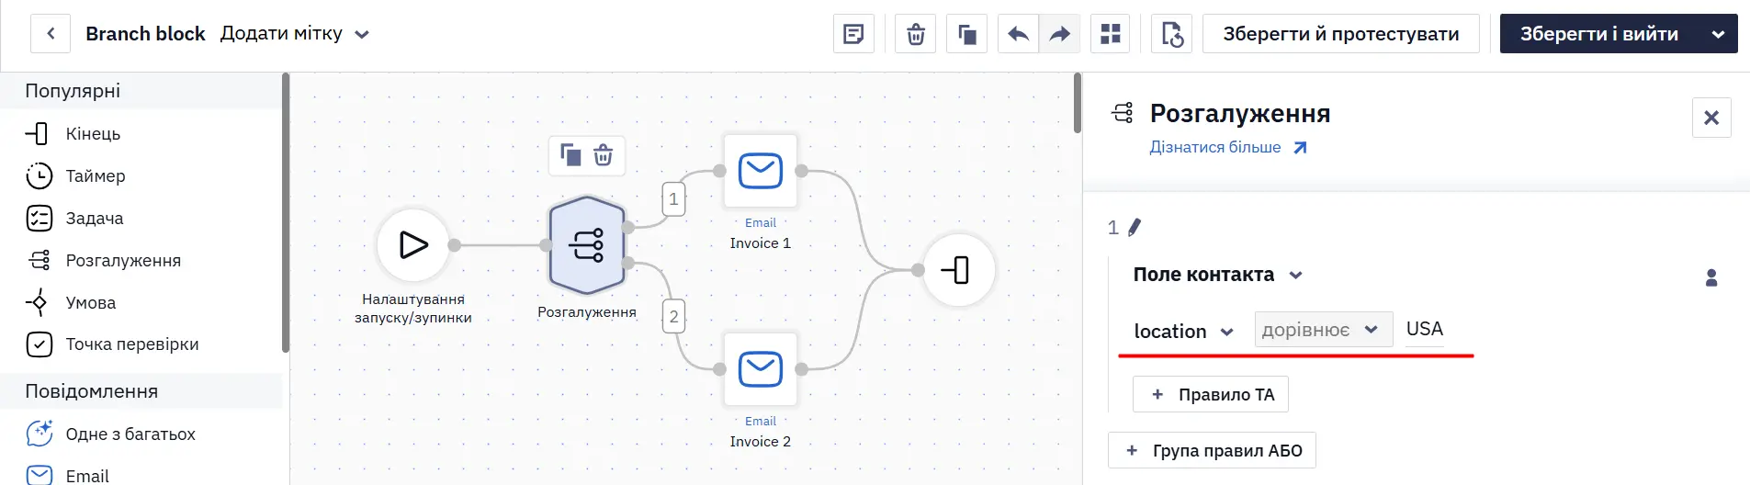Click the trash delete icon in toolbar

point(915,34)
